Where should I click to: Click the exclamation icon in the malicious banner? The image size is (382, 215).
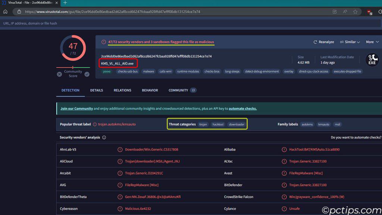click(x=103, y=42)
